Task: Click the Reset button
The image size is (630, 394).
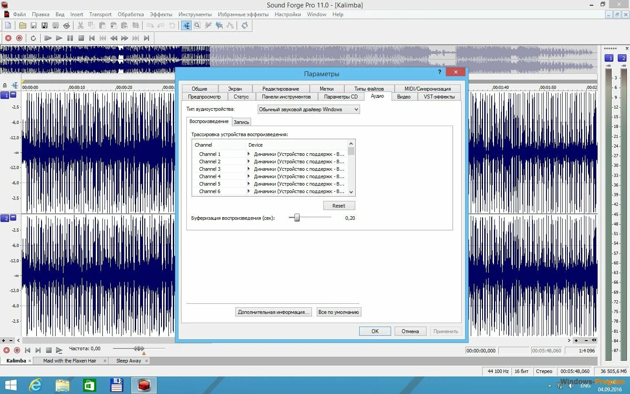Action: 339,206
